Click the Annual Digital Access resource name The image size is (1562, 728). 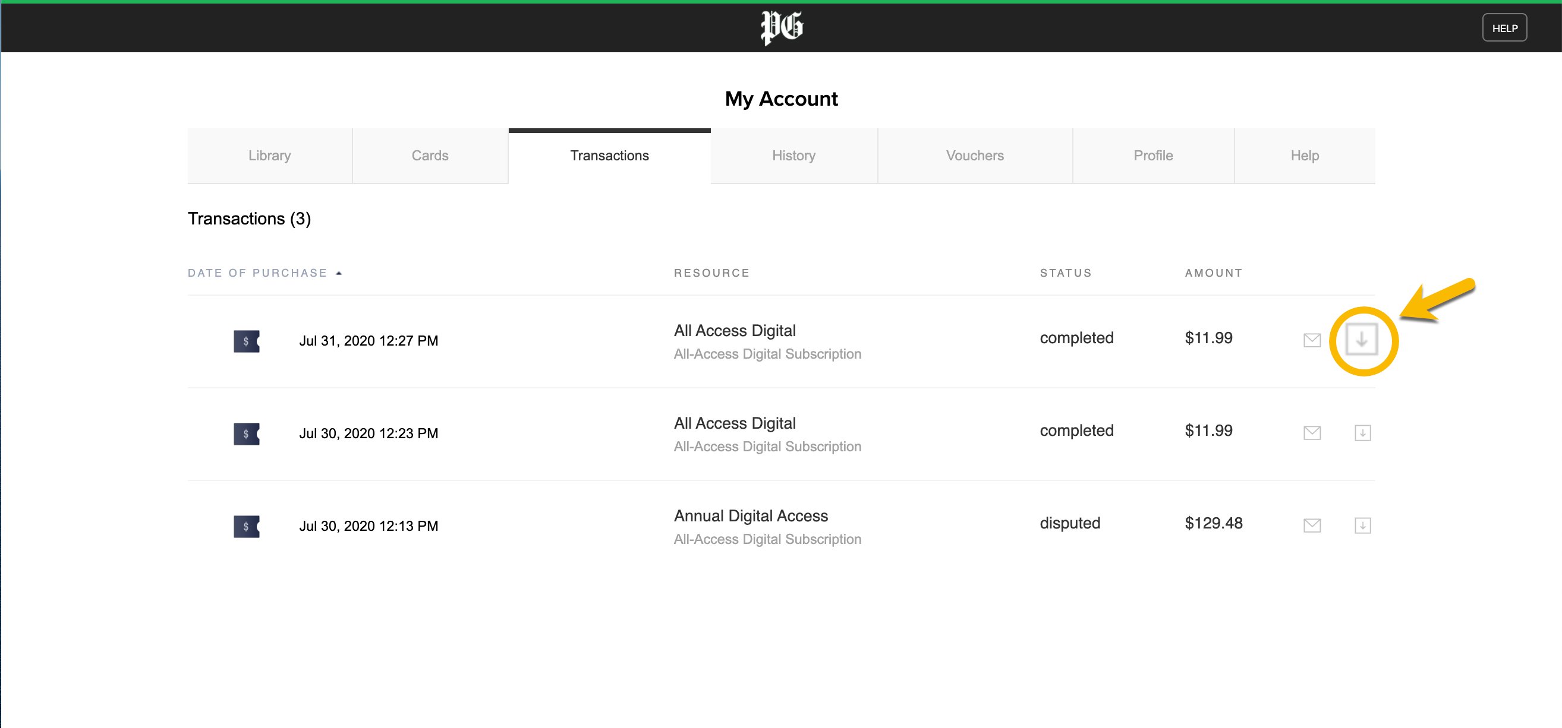(x=751, y=516)
